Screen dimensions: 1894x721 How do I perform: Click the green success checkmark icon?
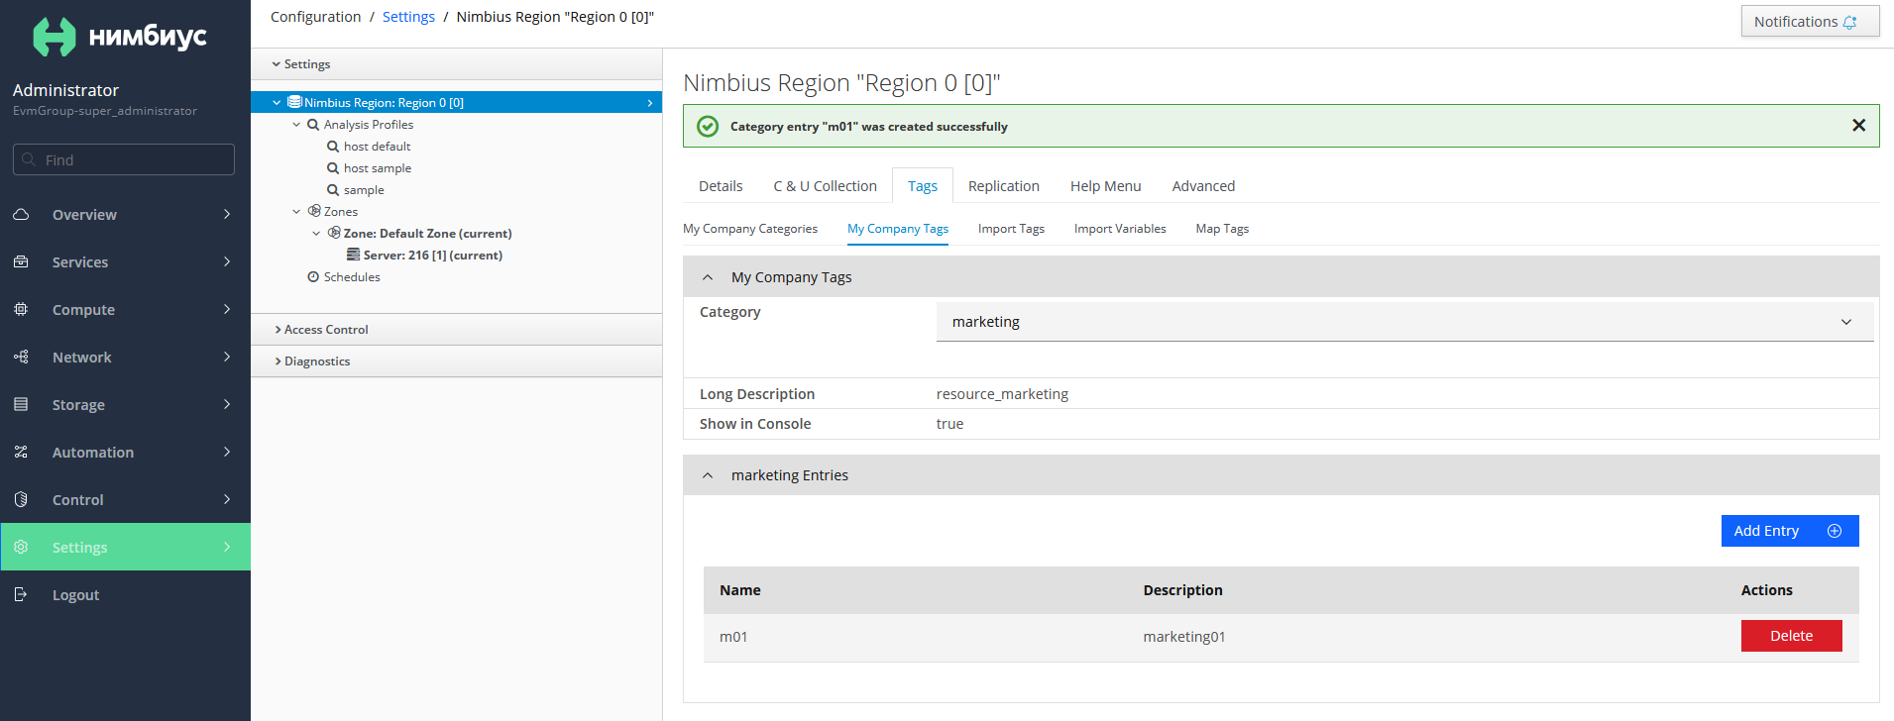[708, 126]
